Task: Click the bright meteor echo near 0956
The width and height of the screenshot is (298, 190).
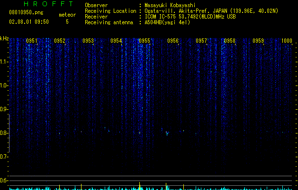Action: [x=167, y=133]
